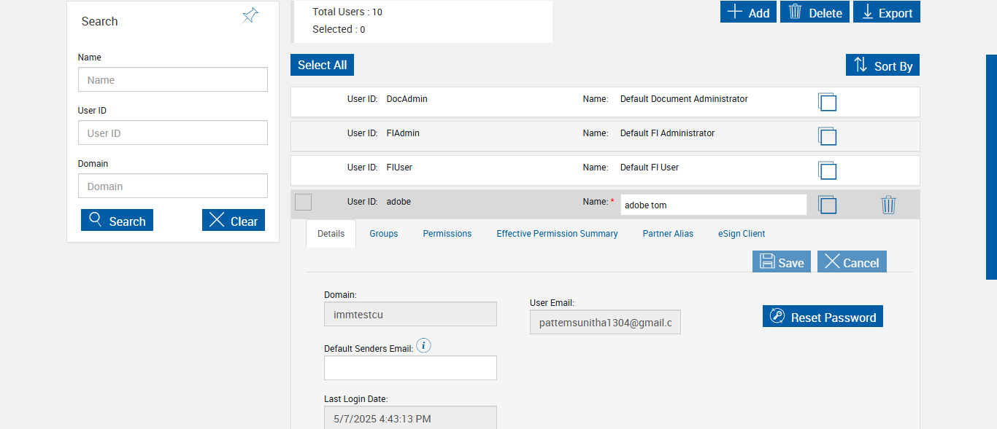Open the Permissions tab
The height and width of the screenshot is (429, 997).
click(447, 234)
